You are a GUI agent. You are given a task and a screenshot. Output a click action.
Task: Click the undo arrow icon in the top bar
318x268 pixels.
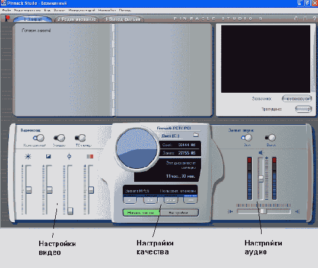pos(296,18)
